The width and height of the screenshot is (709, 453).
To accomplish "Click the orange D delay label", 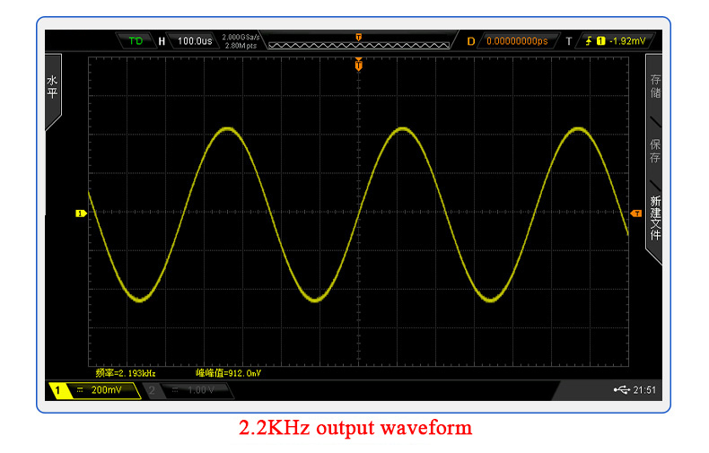I will coord(471,41).
